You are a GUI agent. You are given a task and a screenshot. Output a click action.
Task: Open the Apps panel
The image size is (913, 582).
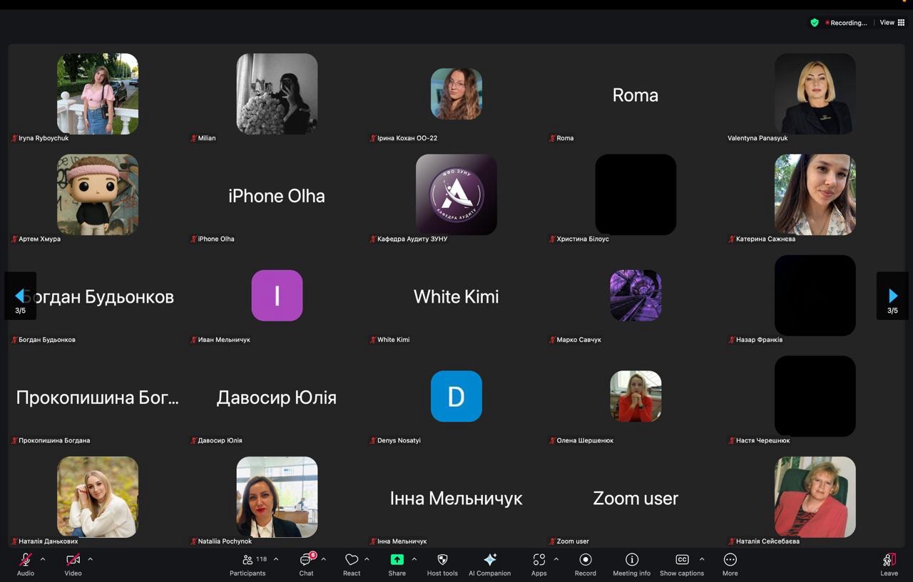point(539,560)
